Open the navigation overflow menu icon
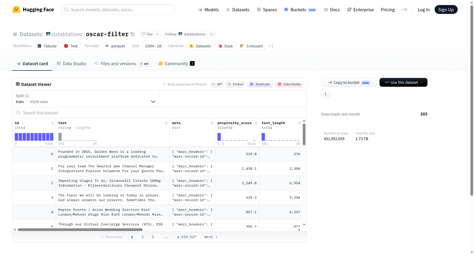 click(404, 9)
